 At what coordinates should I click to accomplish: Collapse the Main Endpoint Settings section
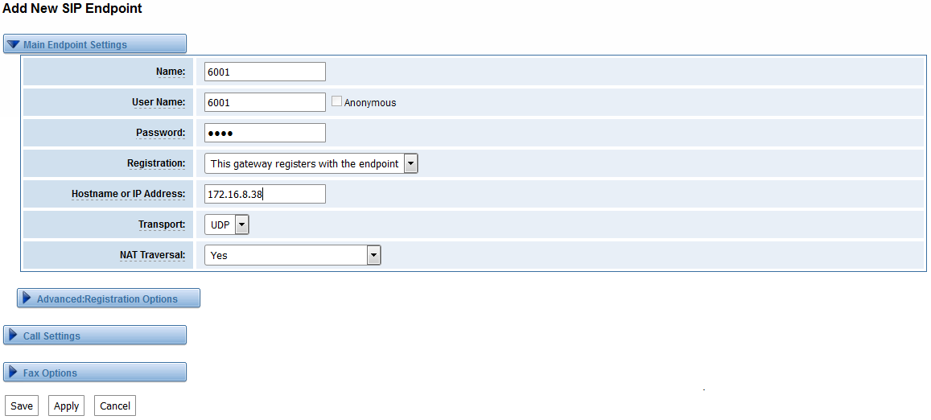tap(95, 44)
